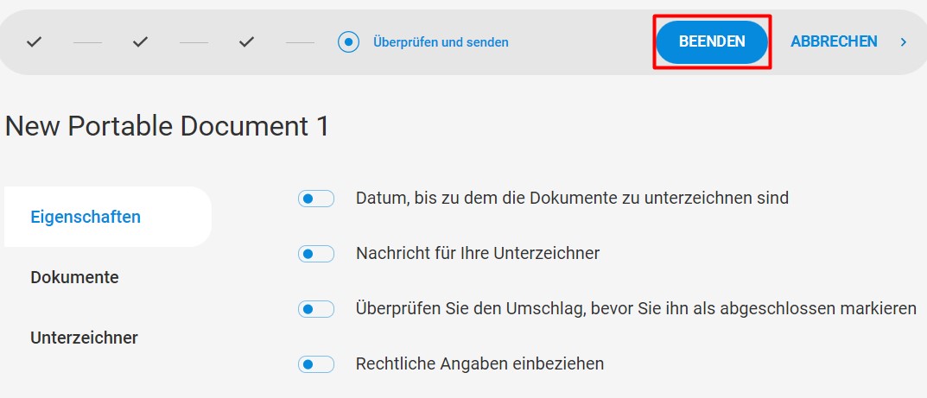
Task: Select the first completed step checkmark
Action: click(x=35, y=42)
